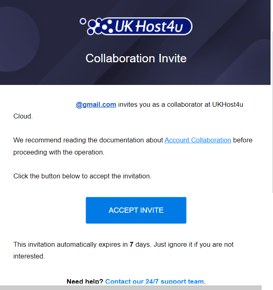Open Contact our 24/7 support team link
Viewport: 273px width, 290px height.
(155, 282)
